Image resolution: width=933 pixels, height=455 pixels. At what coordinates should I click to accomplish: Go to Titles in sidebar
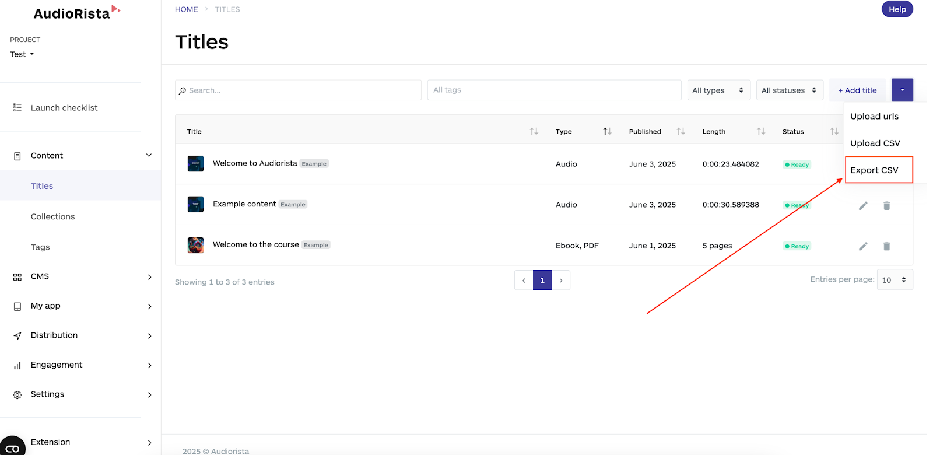tap(42, 186)
